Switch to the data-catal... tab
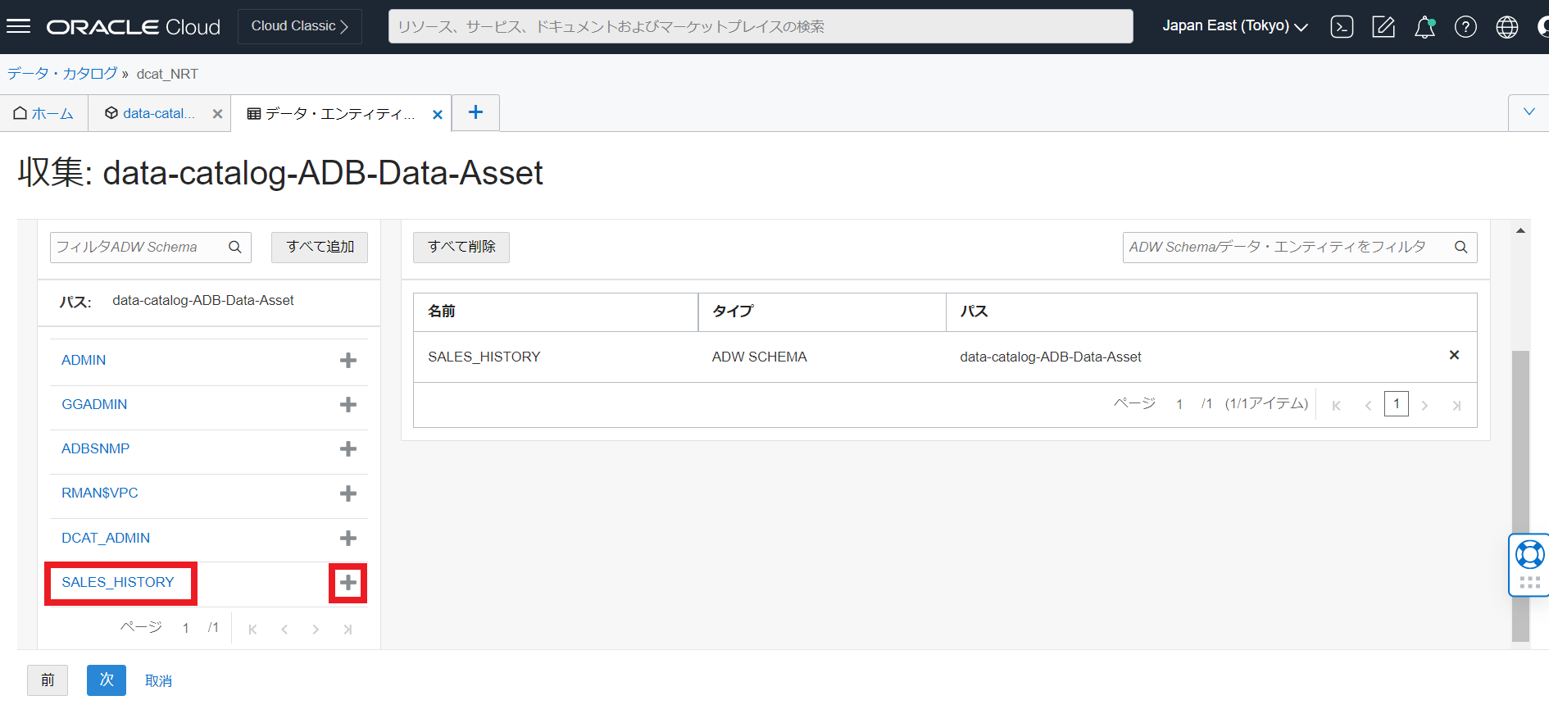1549x714 pixels. click(152, 114)
